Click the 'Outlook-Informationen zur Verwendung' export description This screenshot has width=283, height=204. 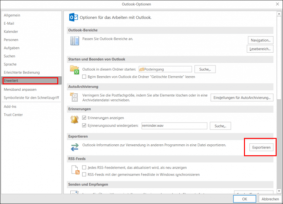click(154, 145)
